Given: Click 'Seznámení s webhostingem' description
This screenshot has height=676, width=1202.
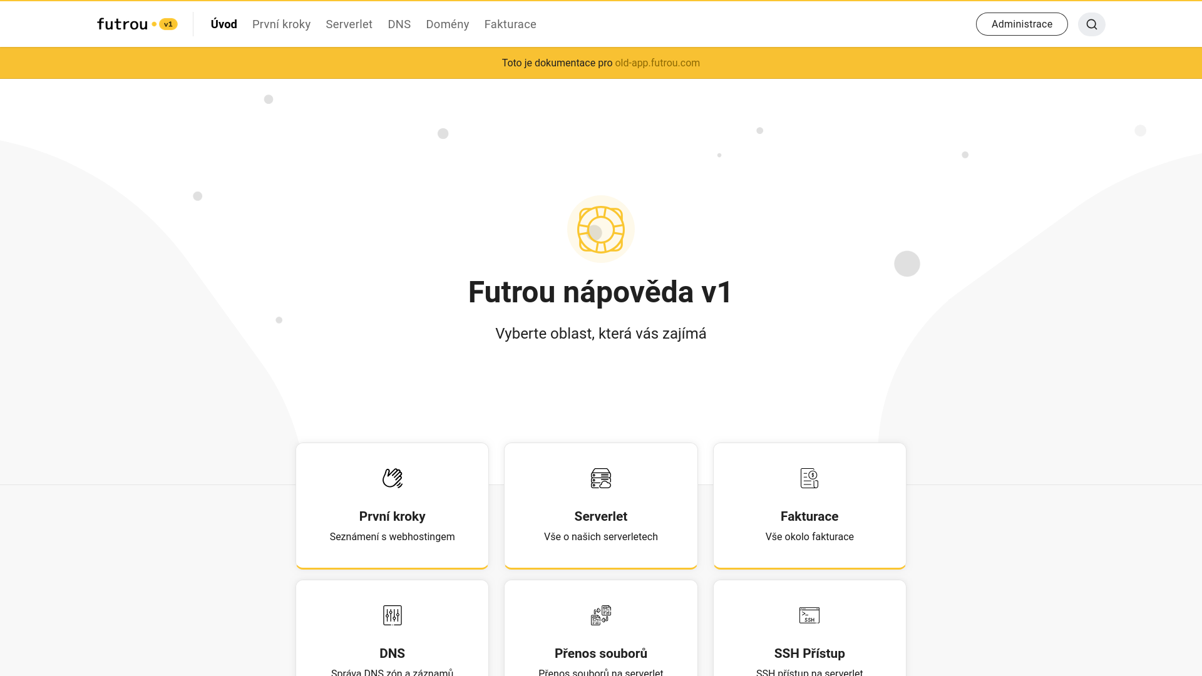Looking at the screenshot, I should pyautogui.click(x=393, y=537).
